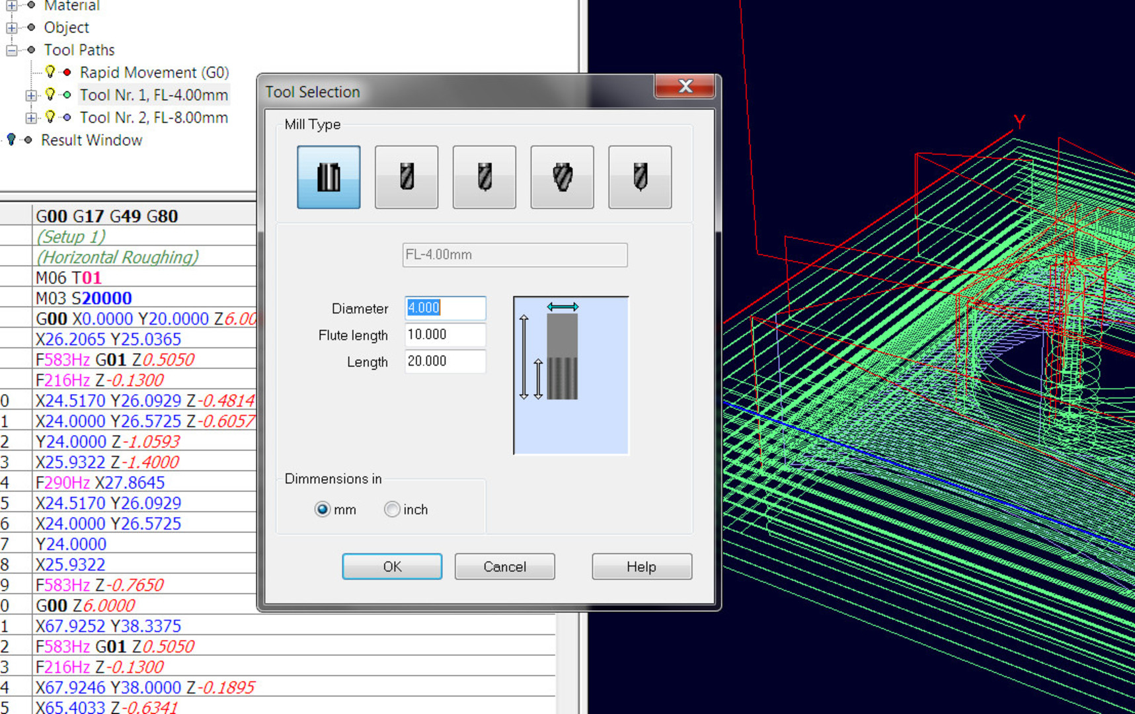Click the Diameter input field
1135x714 pixels.
[445, 308]
